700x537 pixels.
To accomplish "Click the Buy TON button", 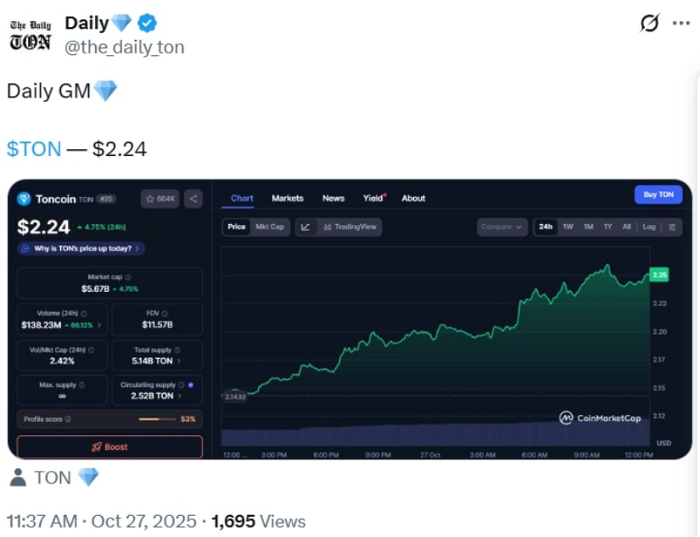I will tap(658, 194).
